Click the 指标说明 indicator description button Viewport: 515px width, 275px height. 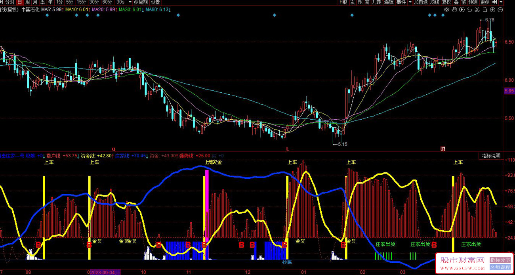coord(491,156)
